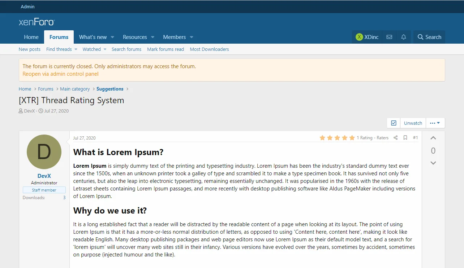The width and height of the screenshot is (464, 268).
Task: Expand the Find threads dropdown
Action: [76, 49]
